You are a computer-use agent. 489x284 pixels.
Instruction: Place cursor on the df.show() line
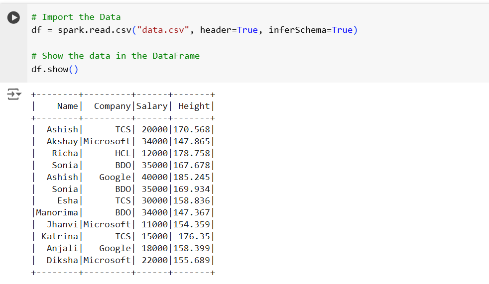[55, 69]
